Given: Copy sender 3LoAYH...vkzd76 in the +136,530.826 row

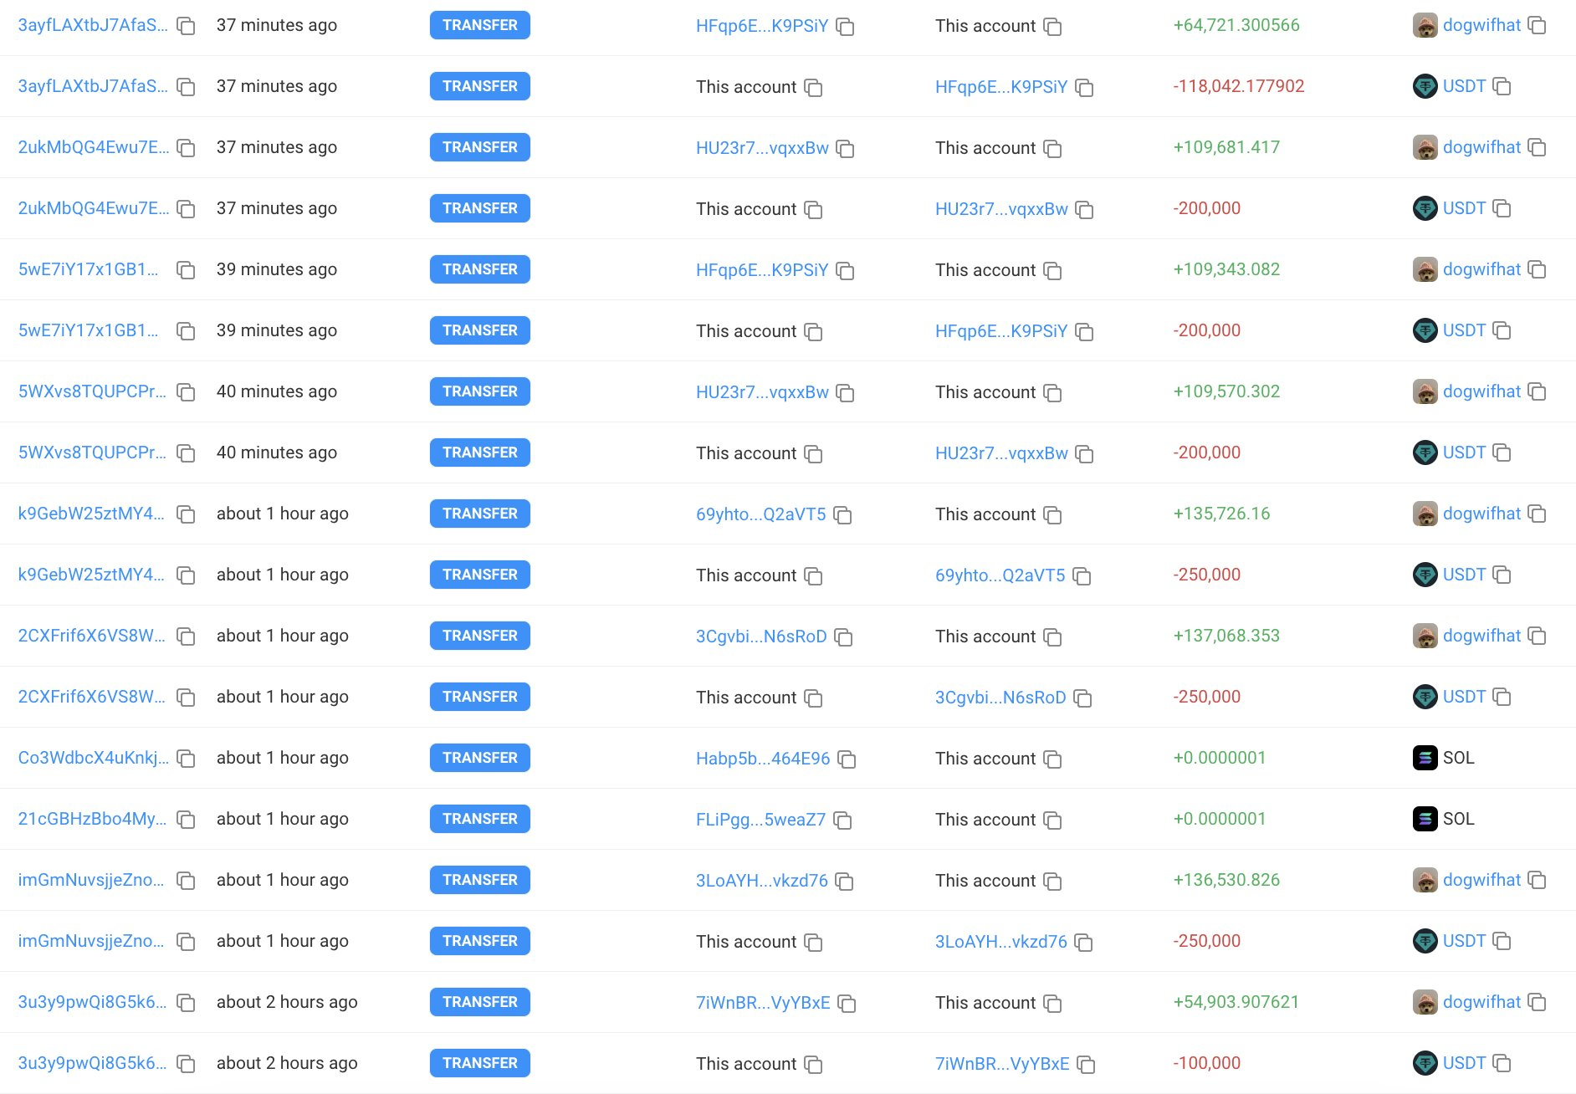Looking at the screenshot, I should [845, 882].
